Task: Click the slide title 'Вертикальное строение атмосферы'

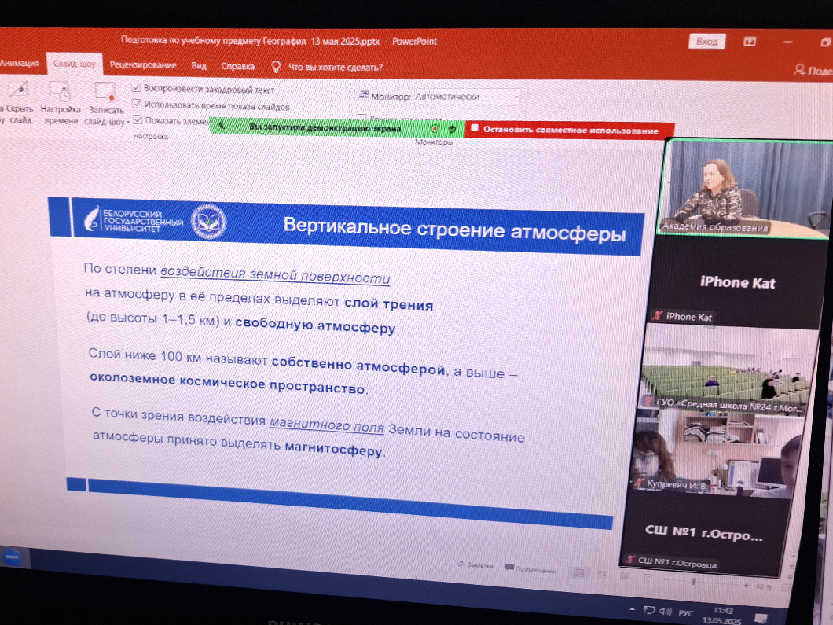Action: pyautogui.click(x=454, y=229)
